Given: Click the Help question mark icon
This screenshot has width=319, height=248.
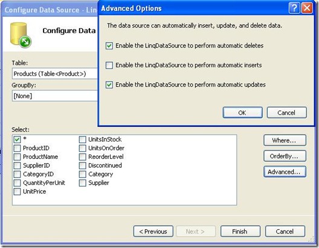Looking at the screenshot, I should [x=294, y=8].
